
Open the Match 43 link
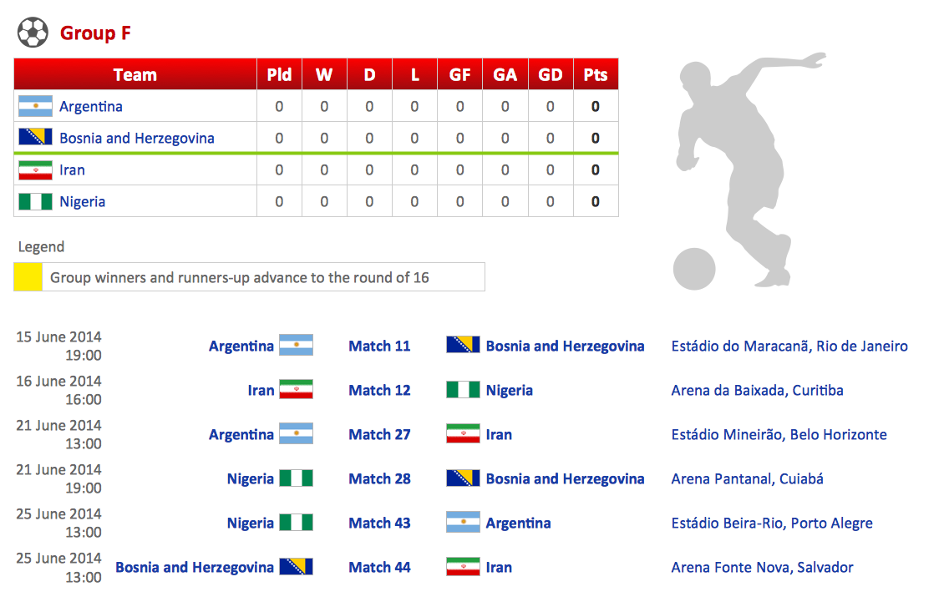click(x=379, y=523)
